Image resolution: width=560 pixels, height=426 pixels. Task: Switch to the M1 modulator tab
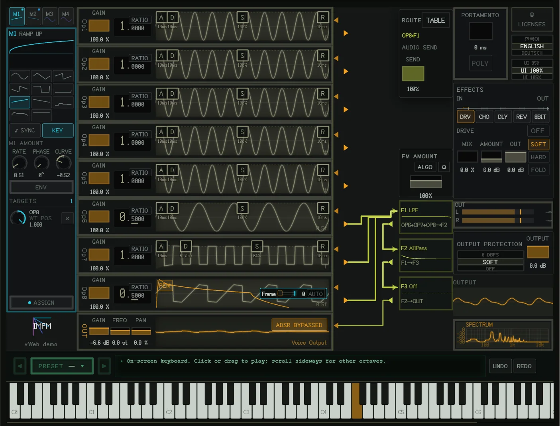click(17, 16)
